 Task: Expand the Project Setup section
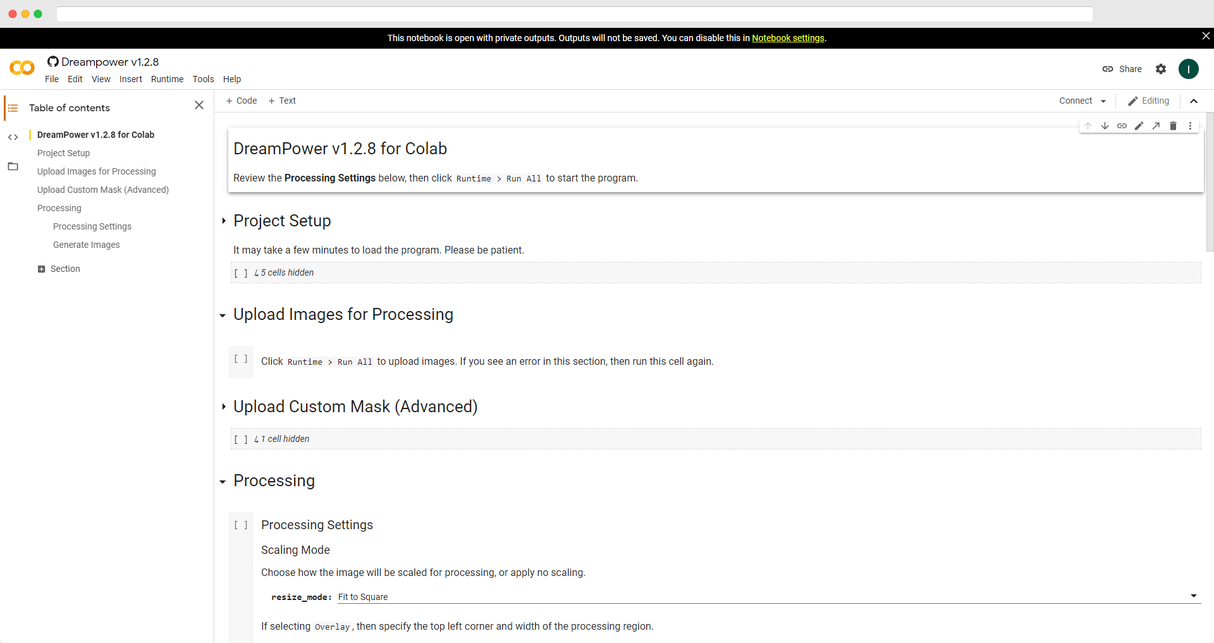coord(224,221)
